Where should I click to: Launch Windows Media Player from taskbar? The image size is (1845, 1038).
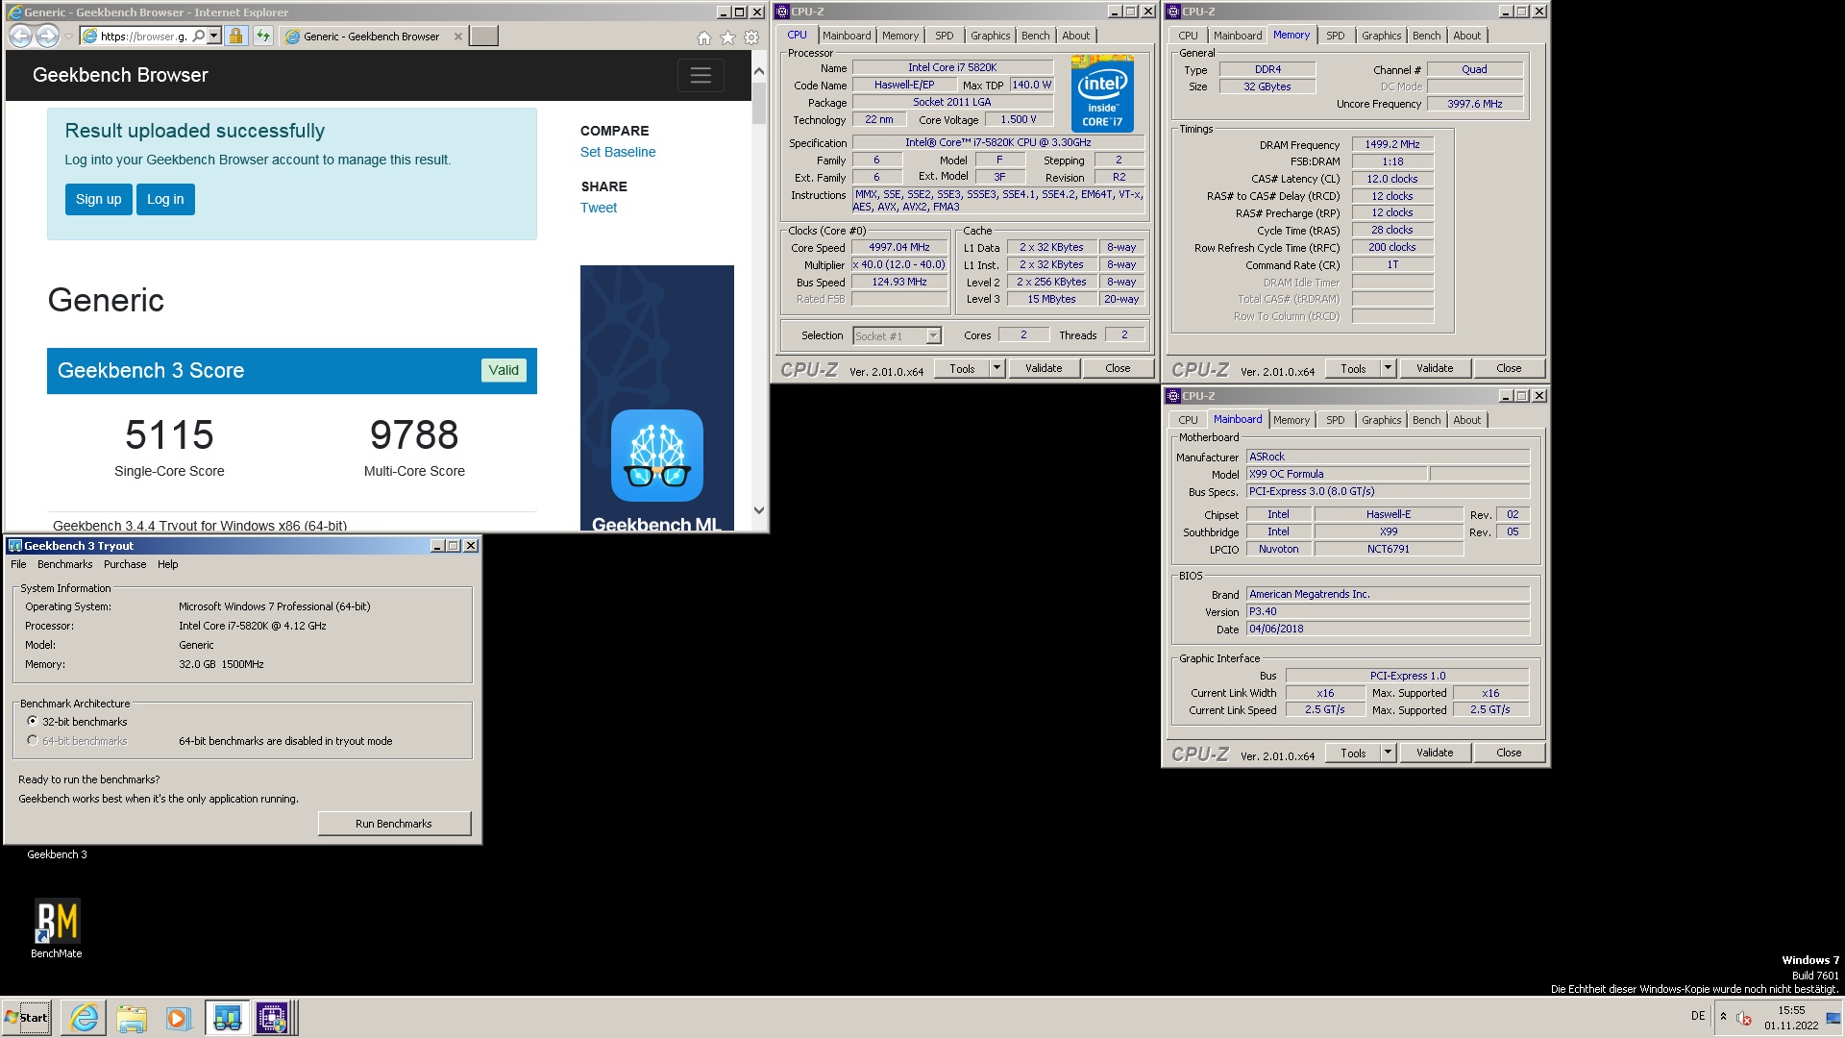pyautogui.click(x=178, y=1017)
